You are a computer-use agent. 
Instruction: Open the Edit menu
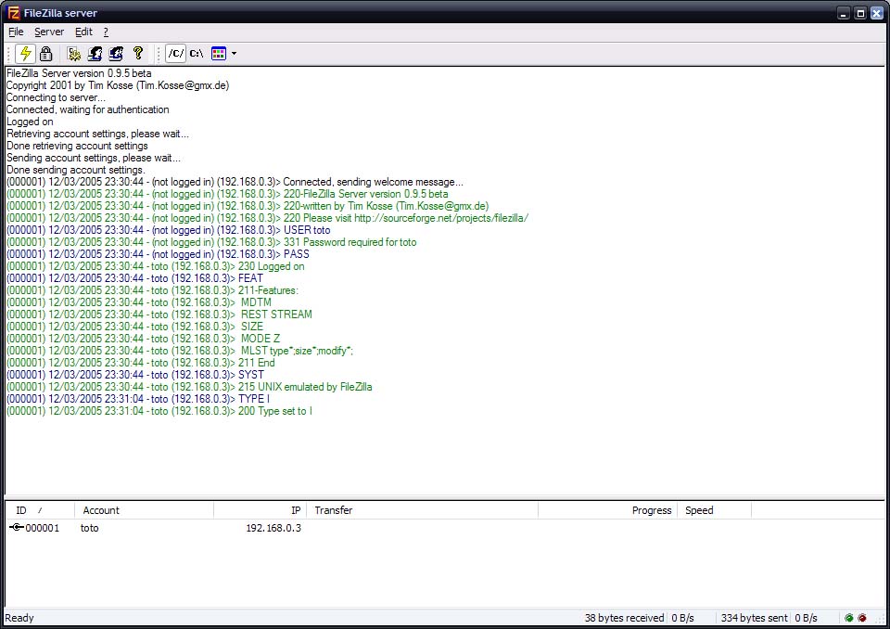coord(83,32)
